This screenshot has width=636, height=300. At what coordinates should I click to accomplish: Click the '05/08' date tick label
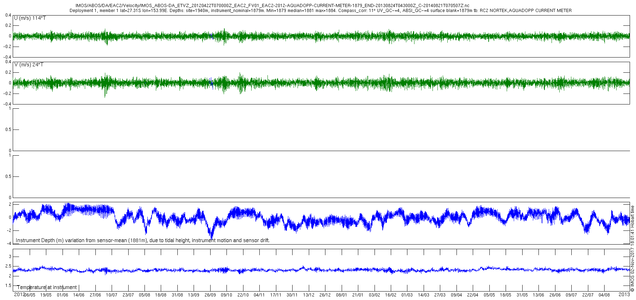tap(145, 295)
